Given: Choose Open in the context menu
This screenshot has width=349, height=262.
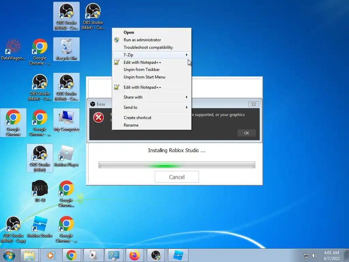Looking at the screenshot, I should [x=152, y=32].
